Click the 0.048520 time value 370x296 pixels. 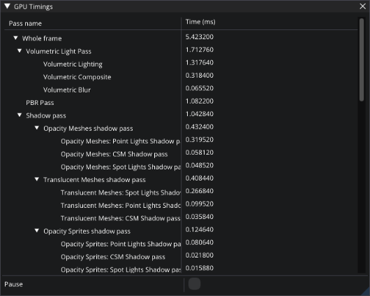pos(200,165)
